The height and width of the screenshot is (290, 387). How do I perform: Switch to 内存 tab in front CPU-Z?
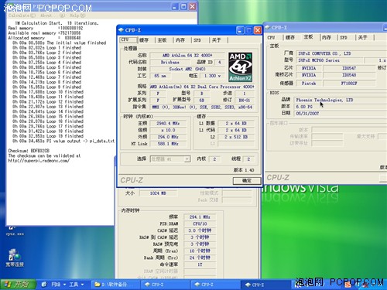180,40
